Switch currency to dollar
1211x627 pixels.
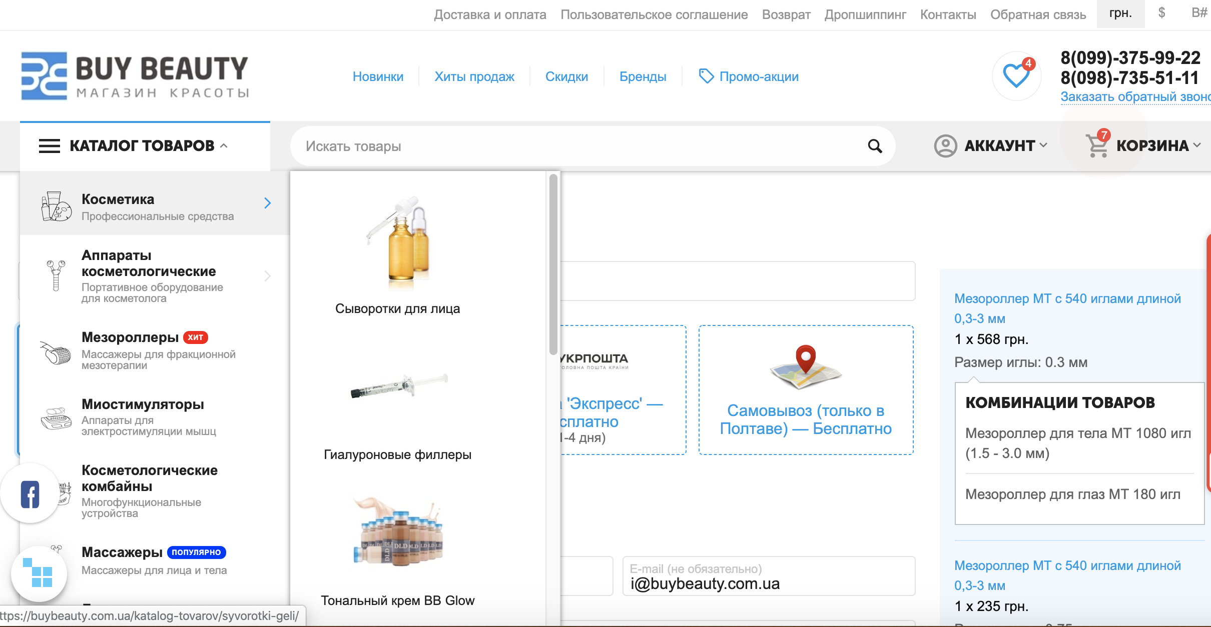click(1161, 13)
